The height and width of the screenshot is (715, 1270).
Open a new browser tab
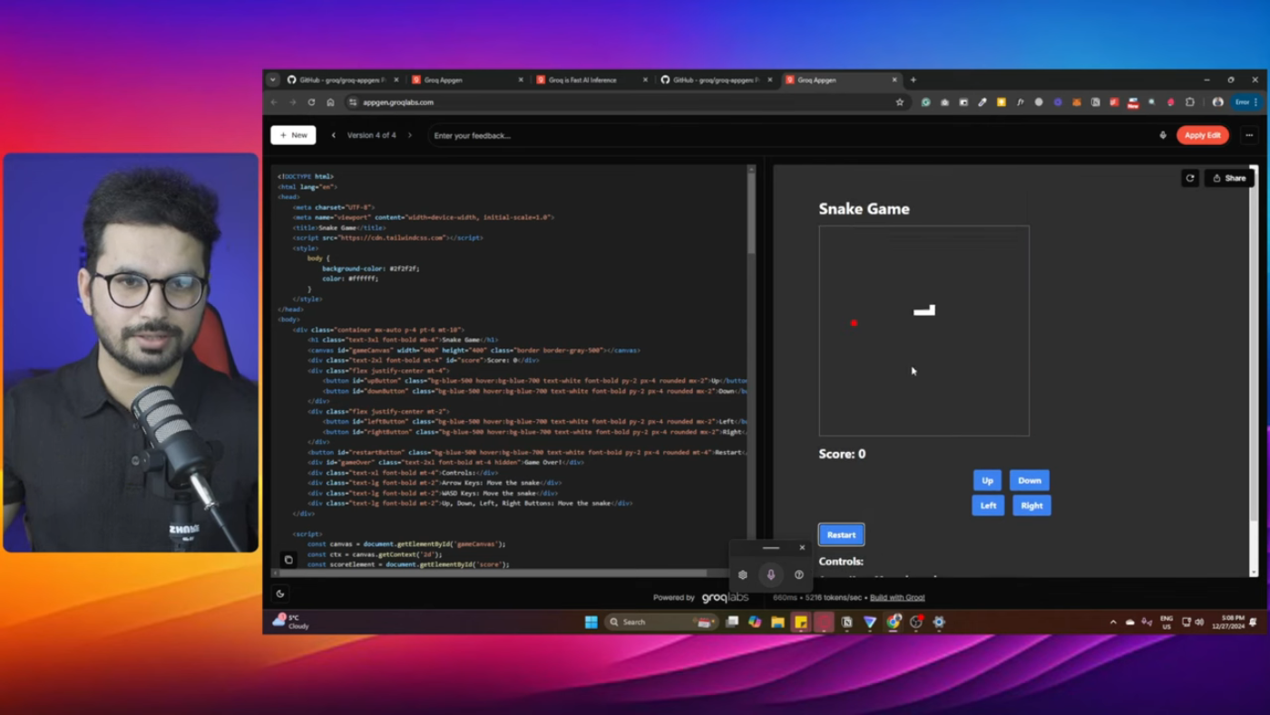[913, 80]
